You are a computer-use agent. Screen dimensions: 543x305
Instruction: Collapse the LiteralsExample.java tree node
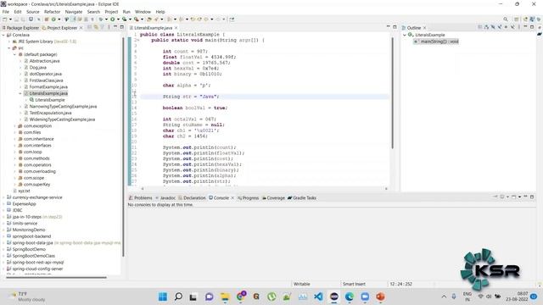[x=20, y=93]
